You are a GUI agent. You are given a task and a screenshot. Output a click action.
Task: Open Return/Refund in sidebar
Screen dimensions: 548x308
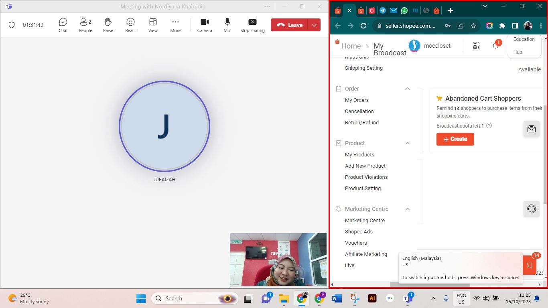point(362,123)
